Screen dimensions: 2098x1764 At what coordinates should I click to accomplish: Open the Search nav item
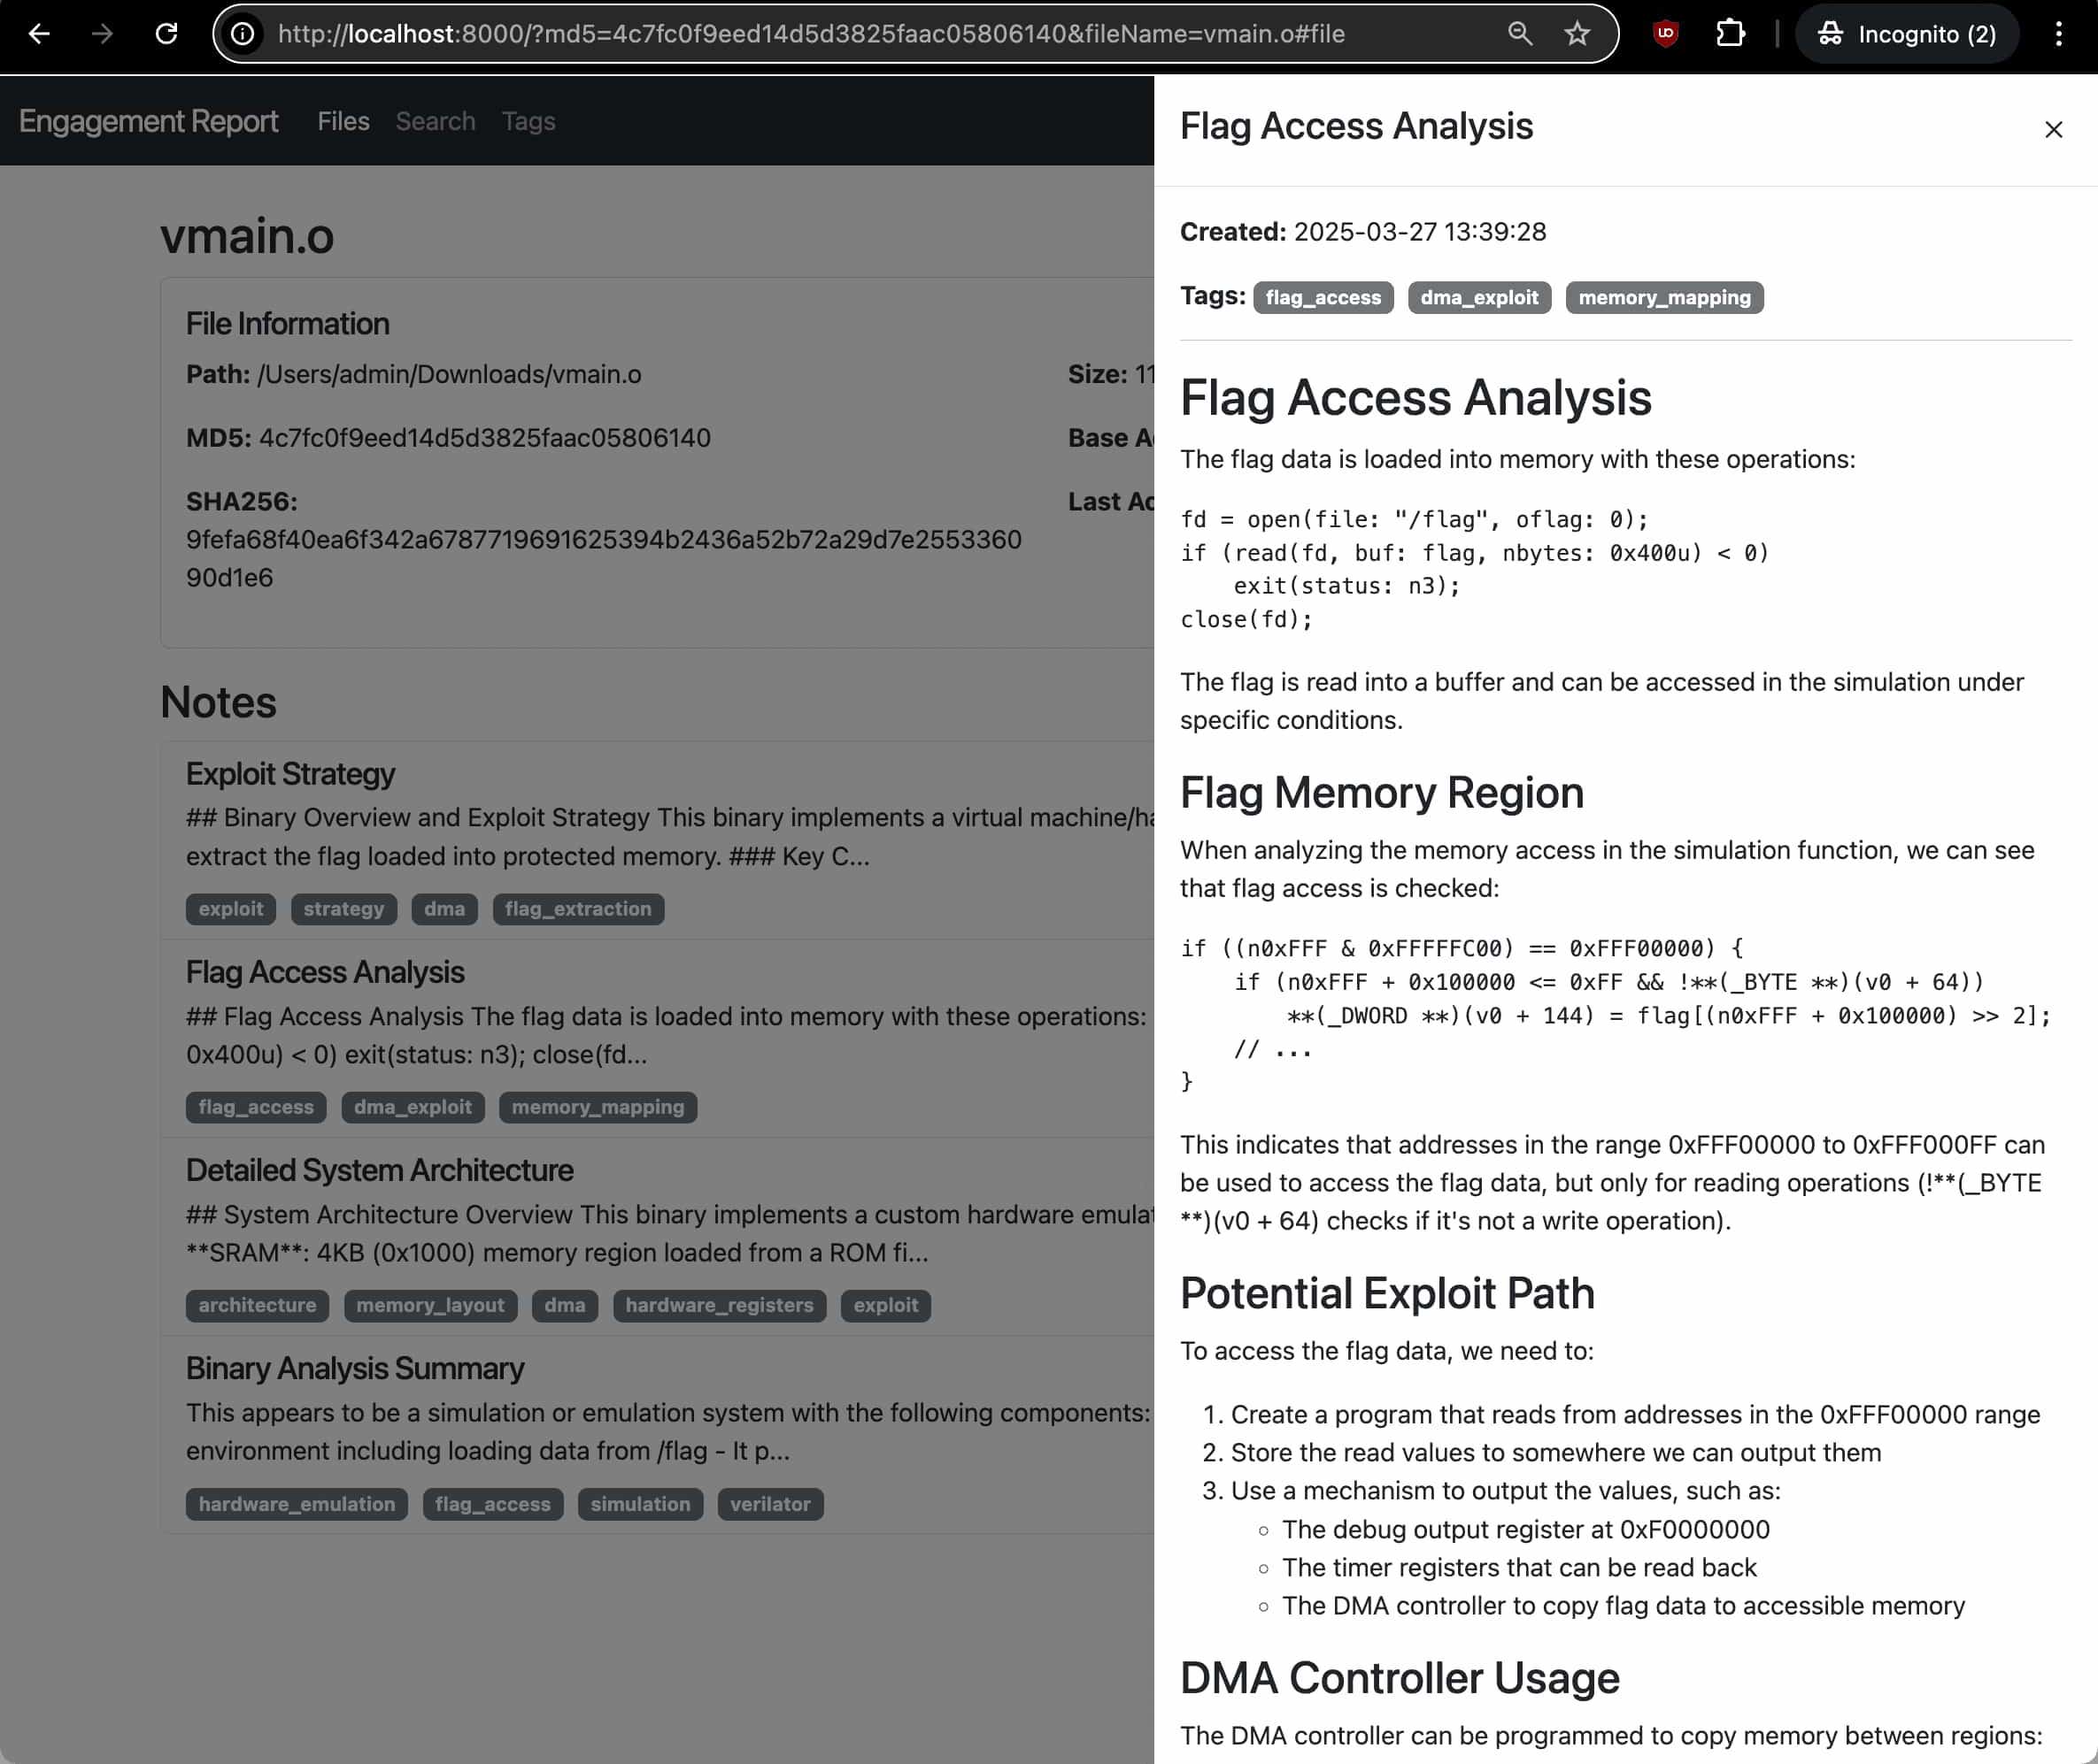pos(436,121)
